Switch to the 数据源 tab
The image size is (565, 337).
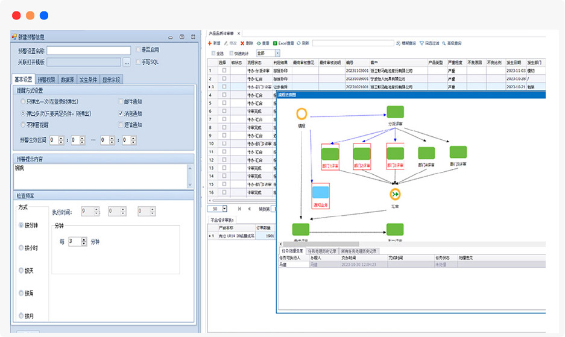(68, 80)
